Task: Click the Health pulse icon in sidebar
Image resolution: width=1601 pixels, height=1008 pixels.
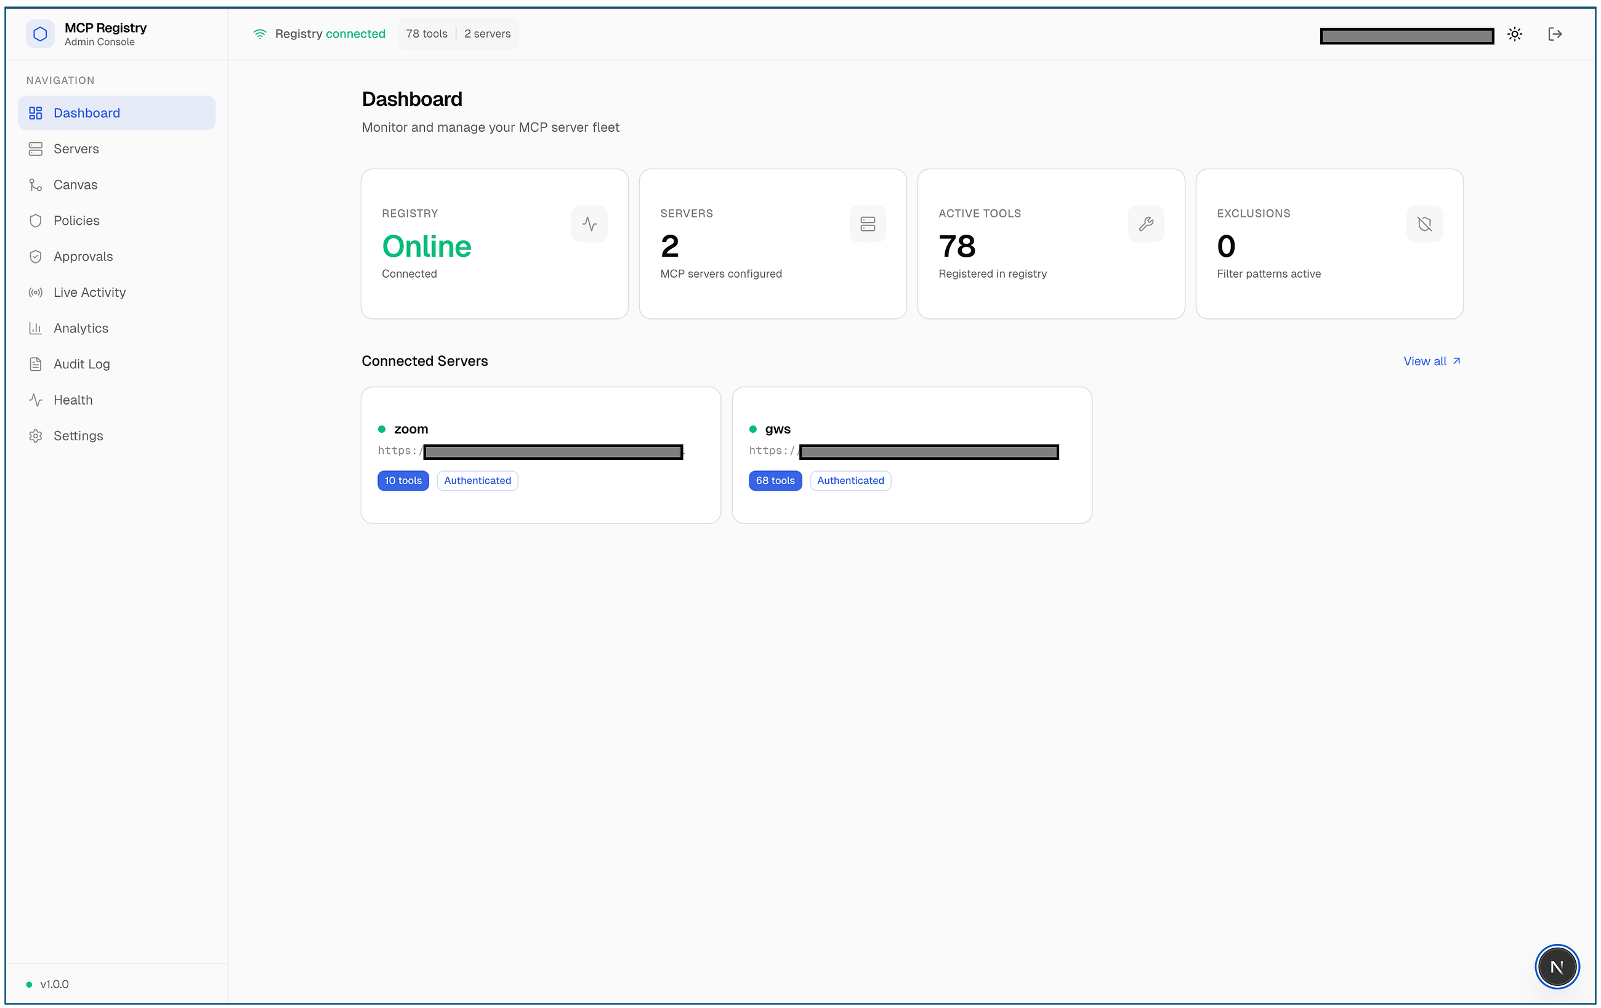Action: (36, 400)
